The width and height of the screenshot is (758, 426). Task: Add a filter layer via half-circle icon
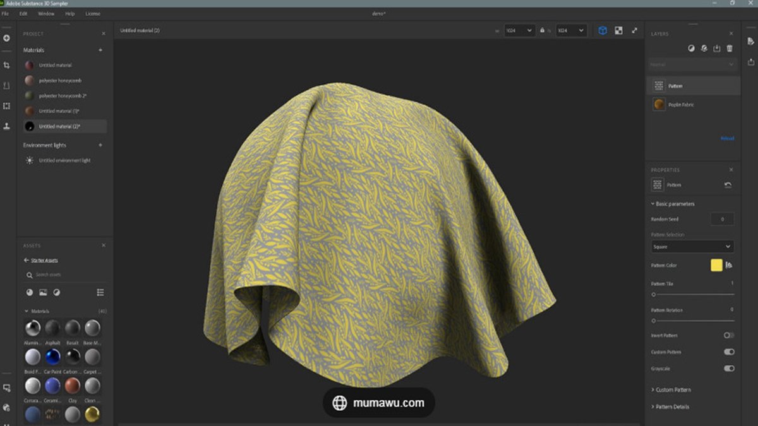pyautogui.click(x=691, y=48)
